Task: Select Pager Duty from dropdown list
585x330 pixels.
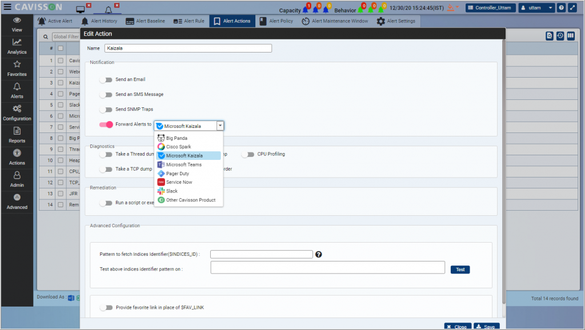Action: click(x=189, y=174)
